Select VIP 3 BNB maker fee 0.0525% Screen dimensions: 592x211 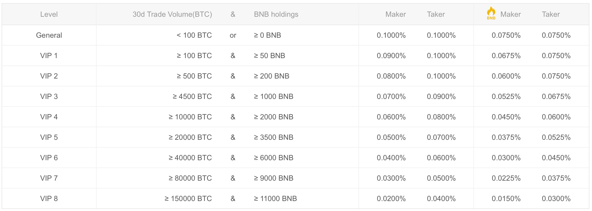point(506,97)
